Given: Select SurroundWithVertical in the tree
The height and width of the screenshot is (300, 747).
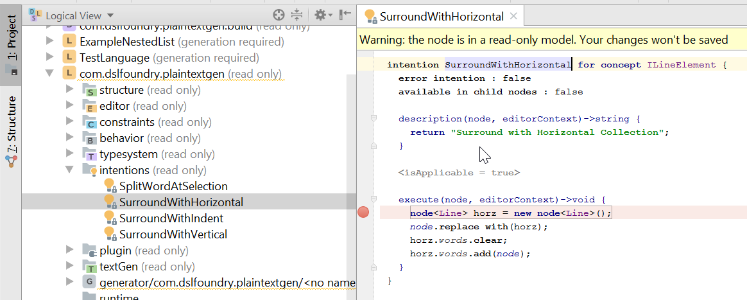Looking at the screenshot, I should pyautogui.click(x=173, y=234).
